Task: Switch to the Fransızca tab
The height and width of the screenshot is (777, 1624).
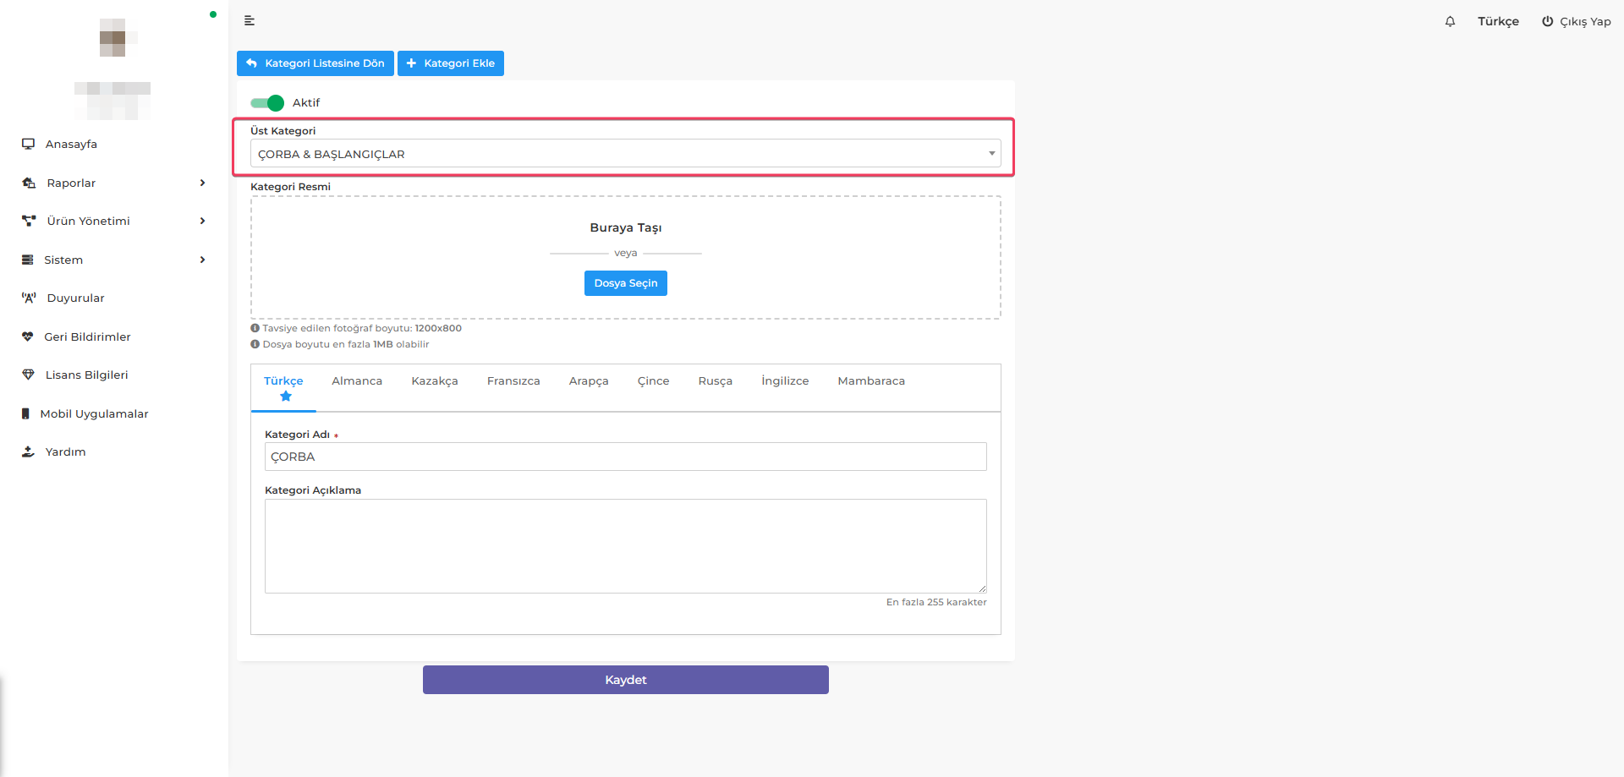Action: [513, 381]
